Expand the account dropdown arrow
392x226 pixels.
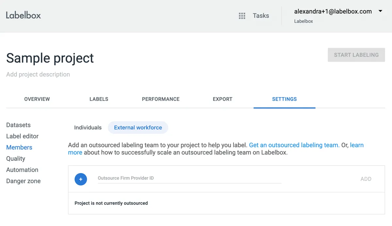[380, 11]
